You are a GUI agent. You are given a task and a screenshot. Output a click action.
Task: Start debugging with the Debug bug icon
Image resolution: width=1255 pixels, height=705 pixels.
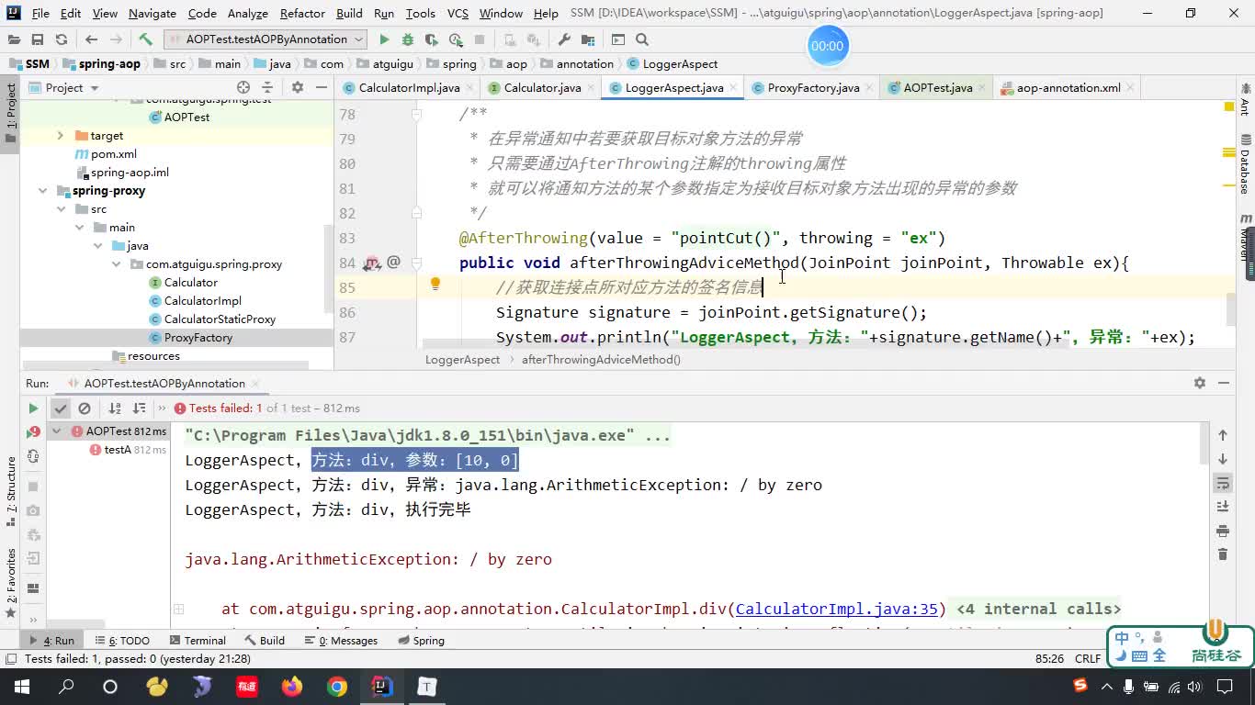408,39
